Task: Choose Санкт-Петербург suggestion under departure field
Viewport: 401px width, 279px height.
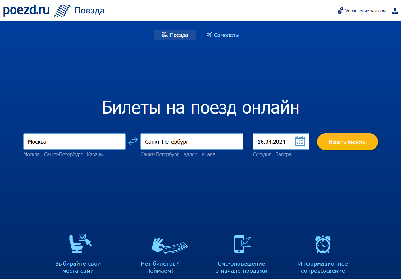Action: 63,155
